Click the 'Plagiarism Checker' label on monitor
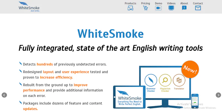Screen dimensions: 222x111 click(x=165, y=90)
